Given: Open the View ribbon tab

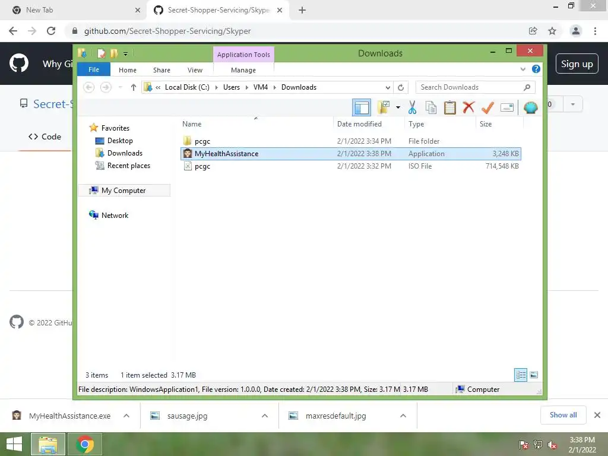Looking at the screenshot, I should pos(195,70).
